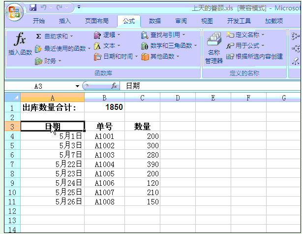Save the workbook with the floppy icon
This screenshot has height=234, width=302.
pyautogui.click(x=33, y=7)
